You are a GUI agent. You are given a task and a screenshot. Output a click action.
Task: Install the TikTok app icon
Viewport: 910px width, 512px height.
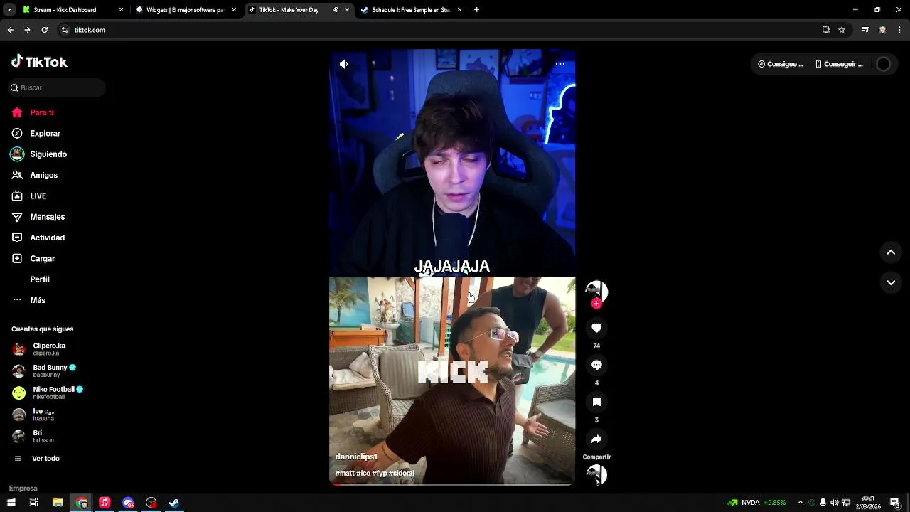pyautogui.click(x=826, y=30)
